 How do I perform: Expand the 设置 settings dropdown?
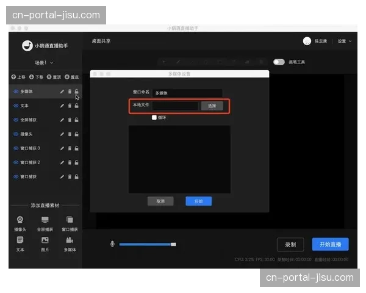point(345,42)
